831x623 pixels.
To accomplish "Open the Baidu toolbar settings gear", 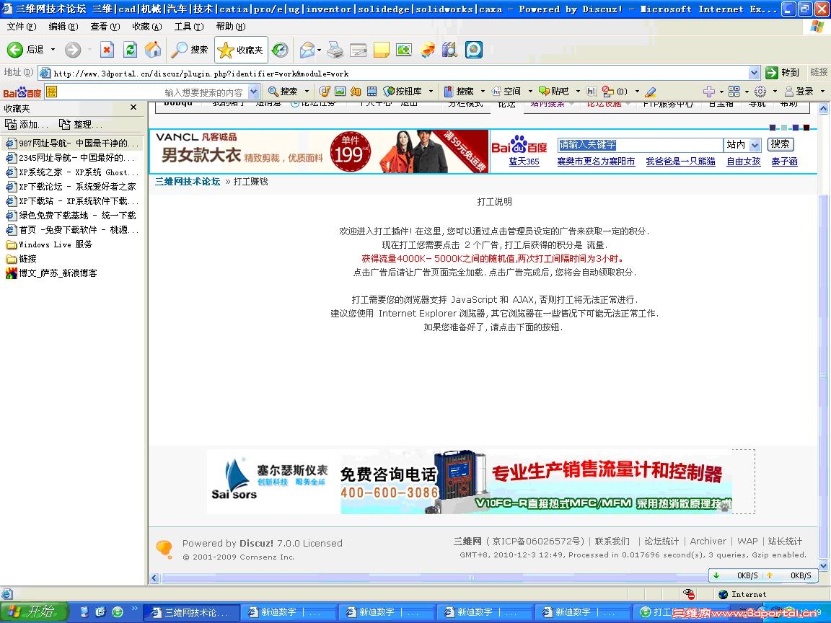I will click(x=760, y=92).
